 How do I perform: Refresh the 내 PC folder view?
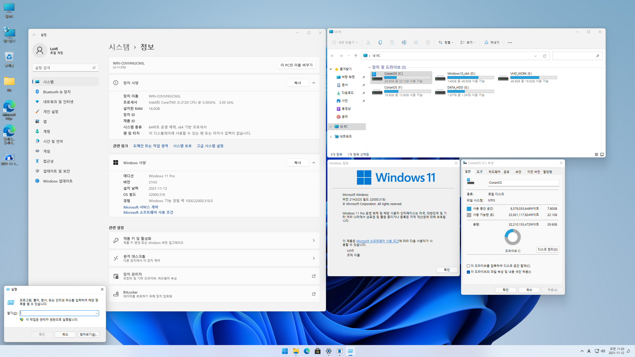(545, 56)
